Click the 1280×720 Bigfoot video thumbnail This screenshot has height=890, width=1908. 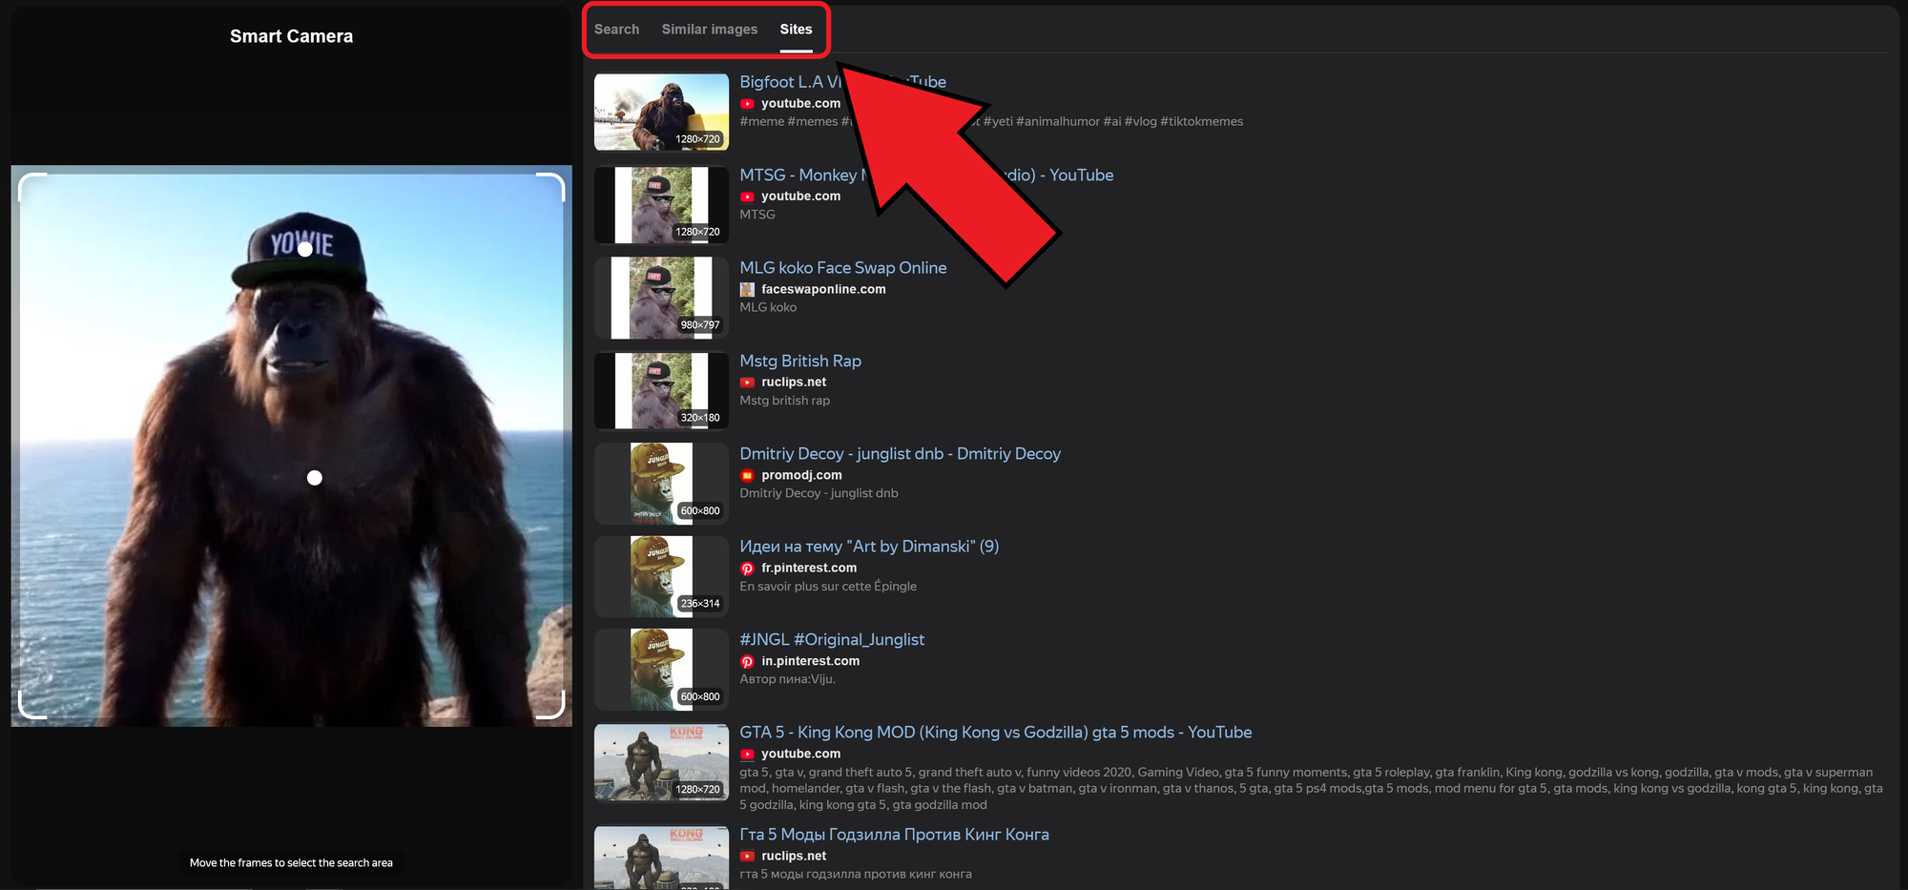click(661, 111)
